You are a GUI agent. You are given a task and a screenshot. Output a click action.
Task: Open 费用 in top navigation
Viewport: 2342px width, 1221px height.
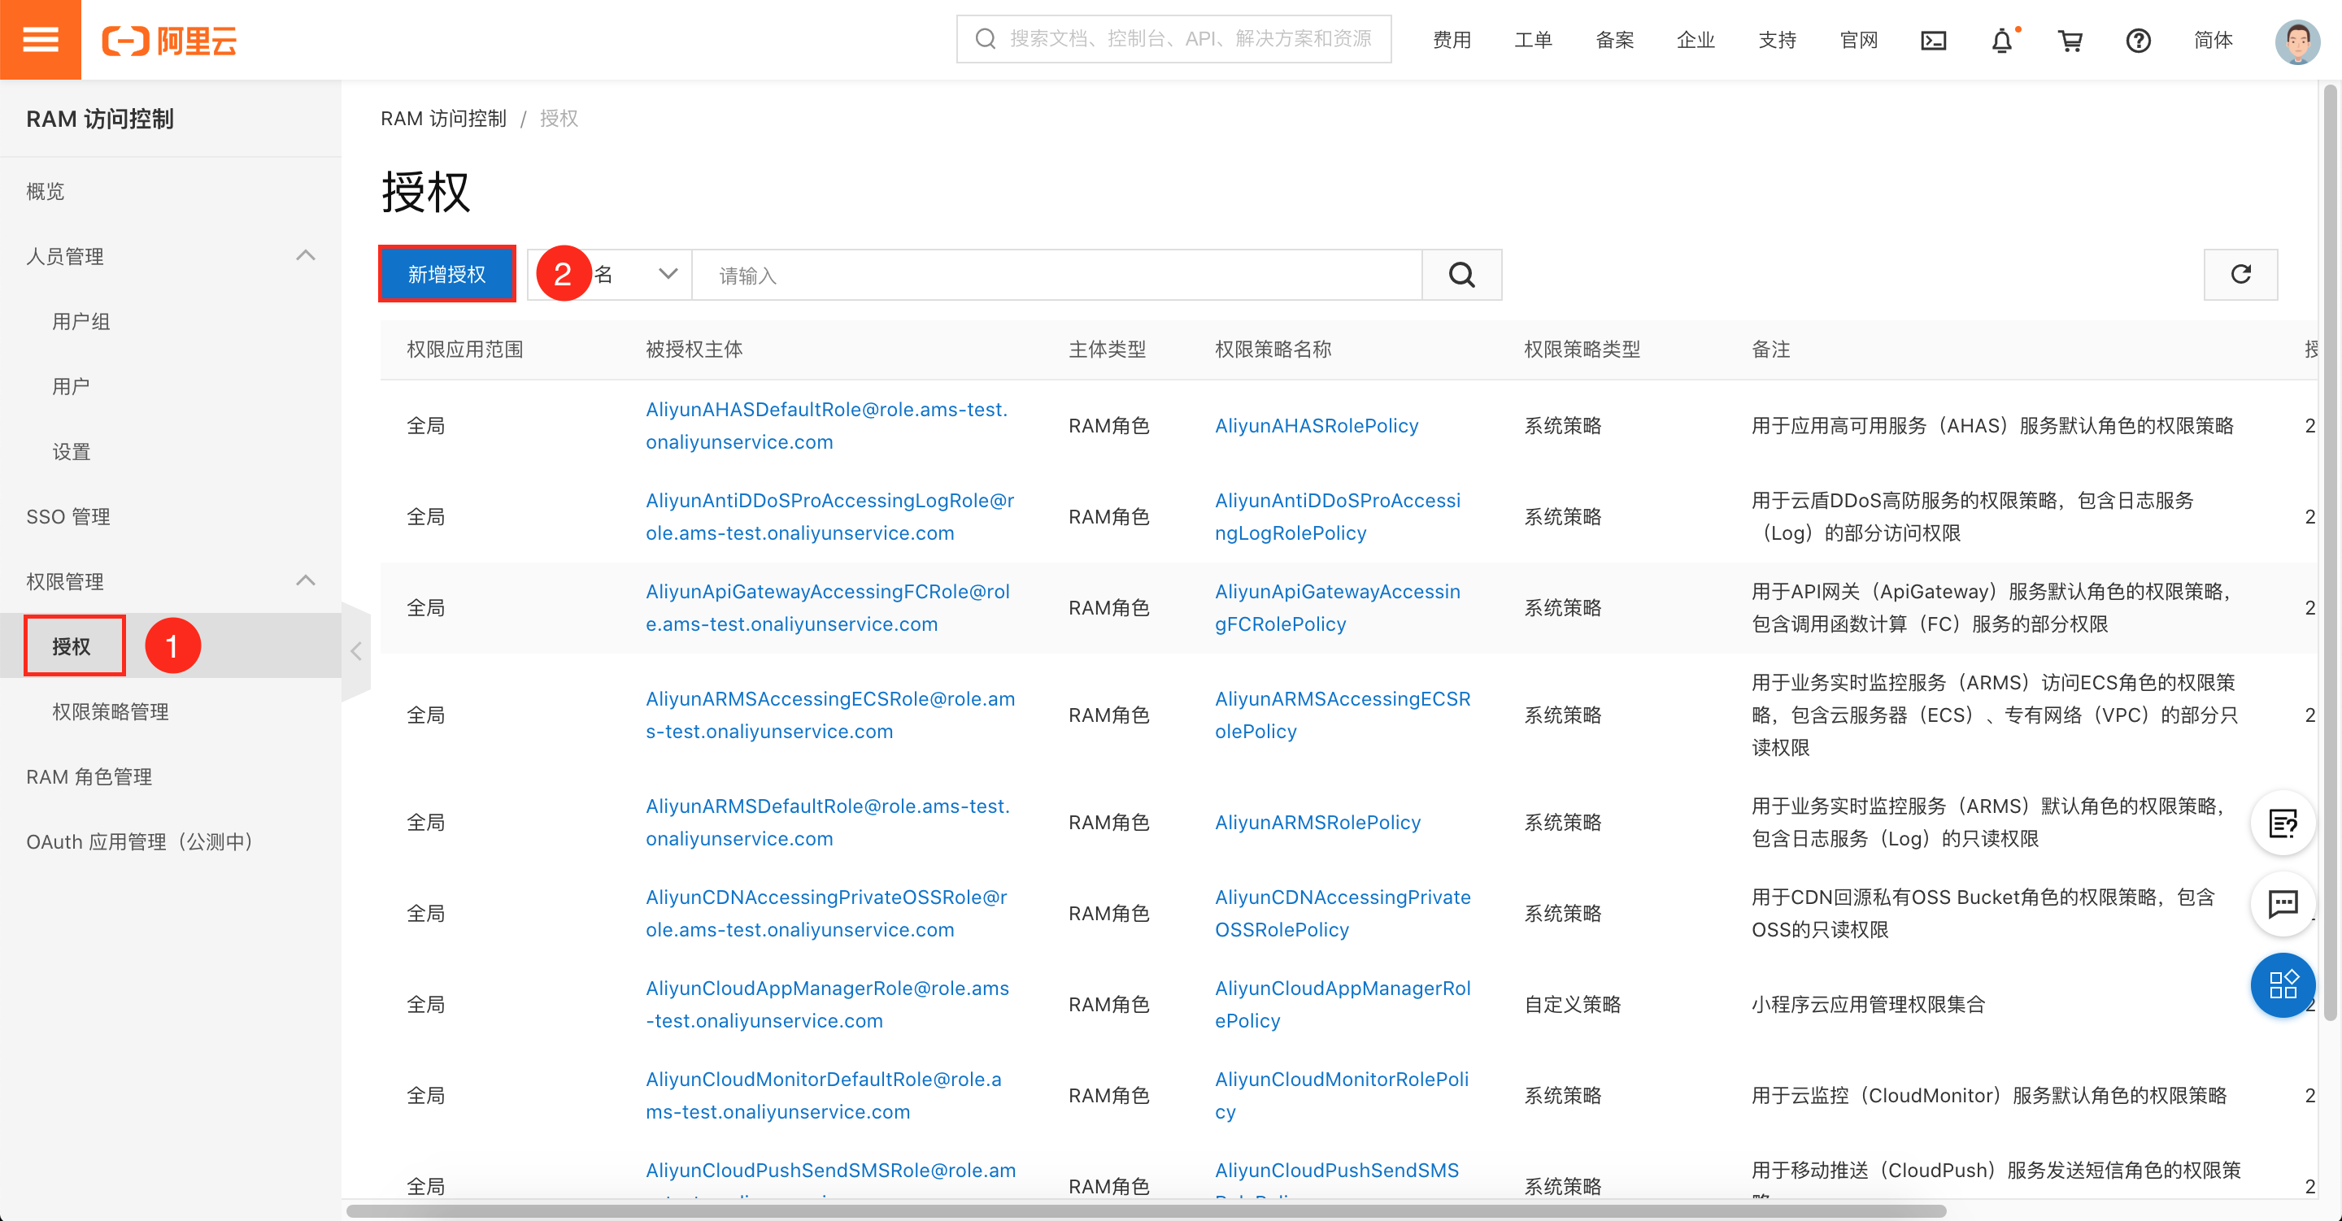pyautogui.click(x=1452, y=40)
